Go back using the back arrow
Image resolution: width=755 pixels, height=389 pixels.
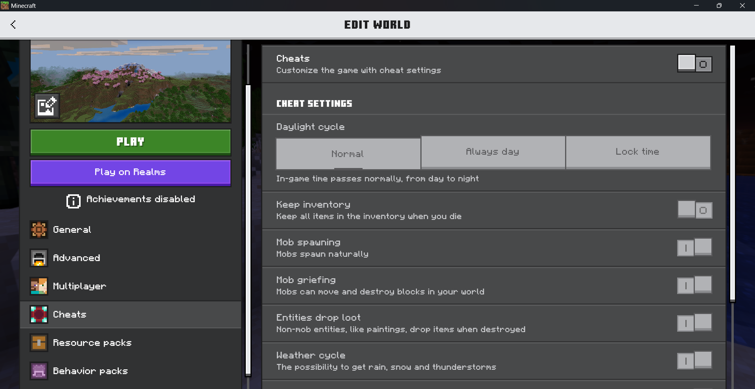click(x=13, y=25)
